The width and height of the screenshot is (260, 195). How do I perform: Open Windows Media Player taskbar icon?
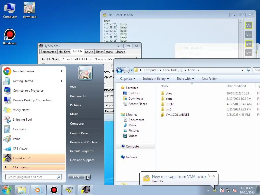38,190
